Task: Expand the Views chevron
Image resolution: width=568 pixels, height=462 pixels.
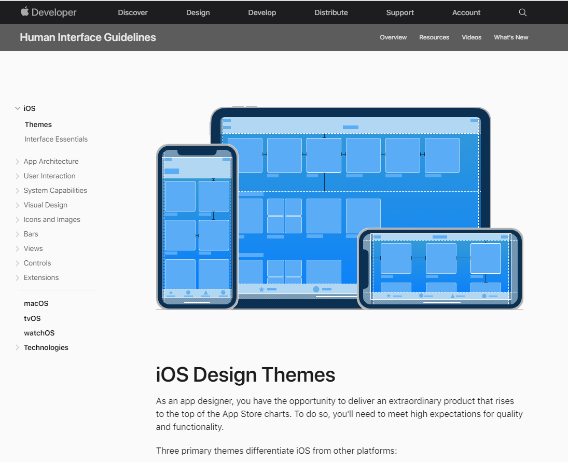Action: click(x=17, y=248)
